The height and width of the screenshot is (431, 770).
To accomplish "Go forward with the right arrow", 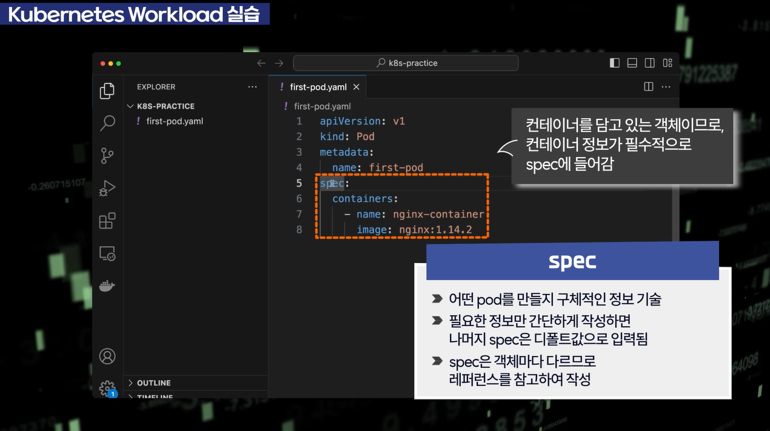I will (x=279, y=63).
